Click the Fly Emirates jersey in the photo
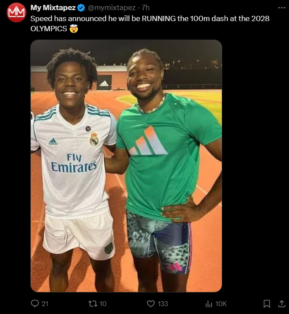 (x=73, y=163)
